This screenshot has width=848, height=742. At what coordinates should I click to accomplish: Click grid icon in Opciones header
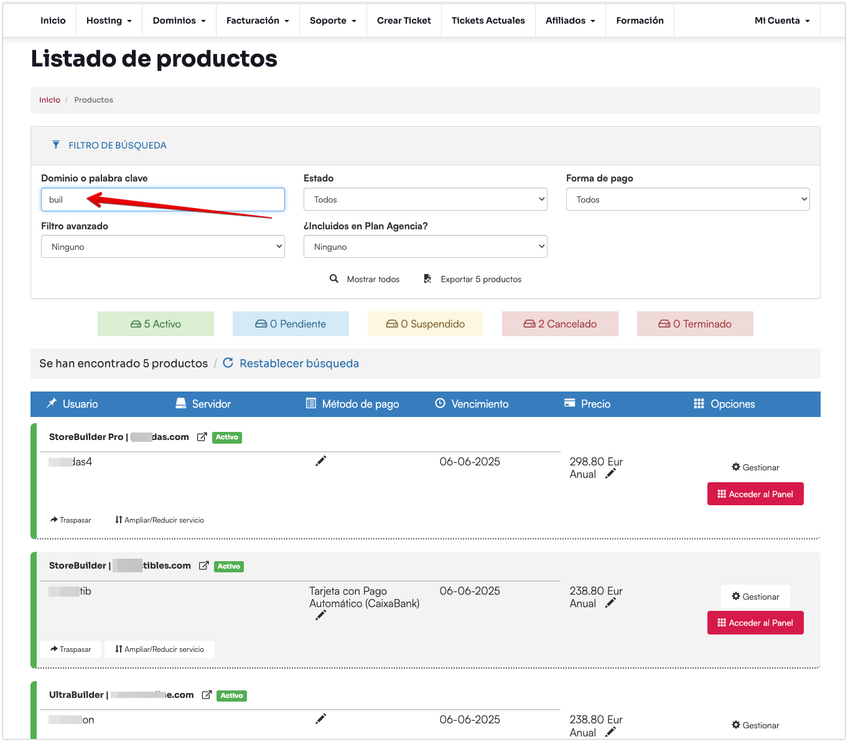[699, 403]
